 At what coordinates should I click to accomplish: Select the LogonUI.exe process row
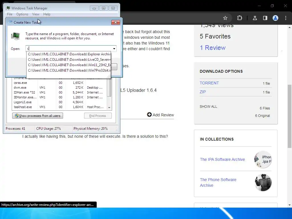point(59,102)
